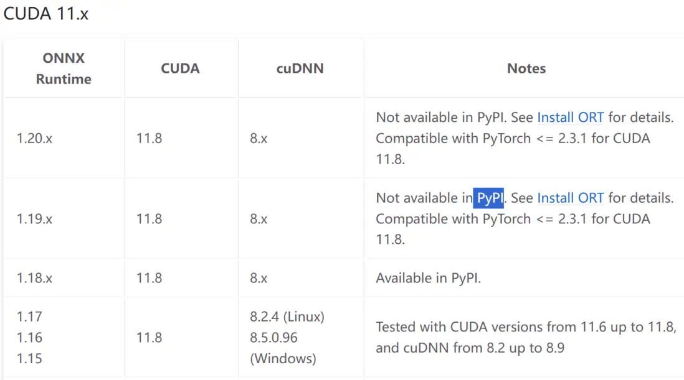The image size is (684, 380).
Task: Click the highlighted PyPI text
Action: pyautogui.click(x=489, y=198)
